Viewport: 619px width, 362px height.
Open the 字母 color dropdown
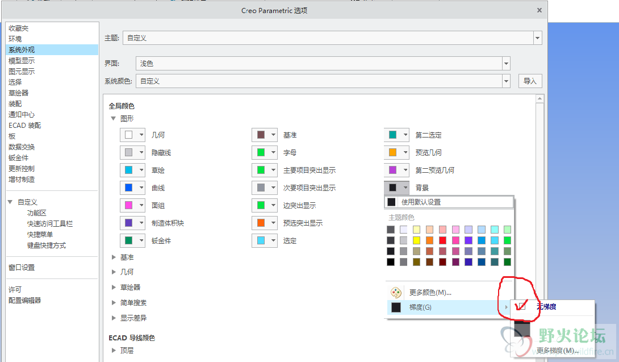273,152
